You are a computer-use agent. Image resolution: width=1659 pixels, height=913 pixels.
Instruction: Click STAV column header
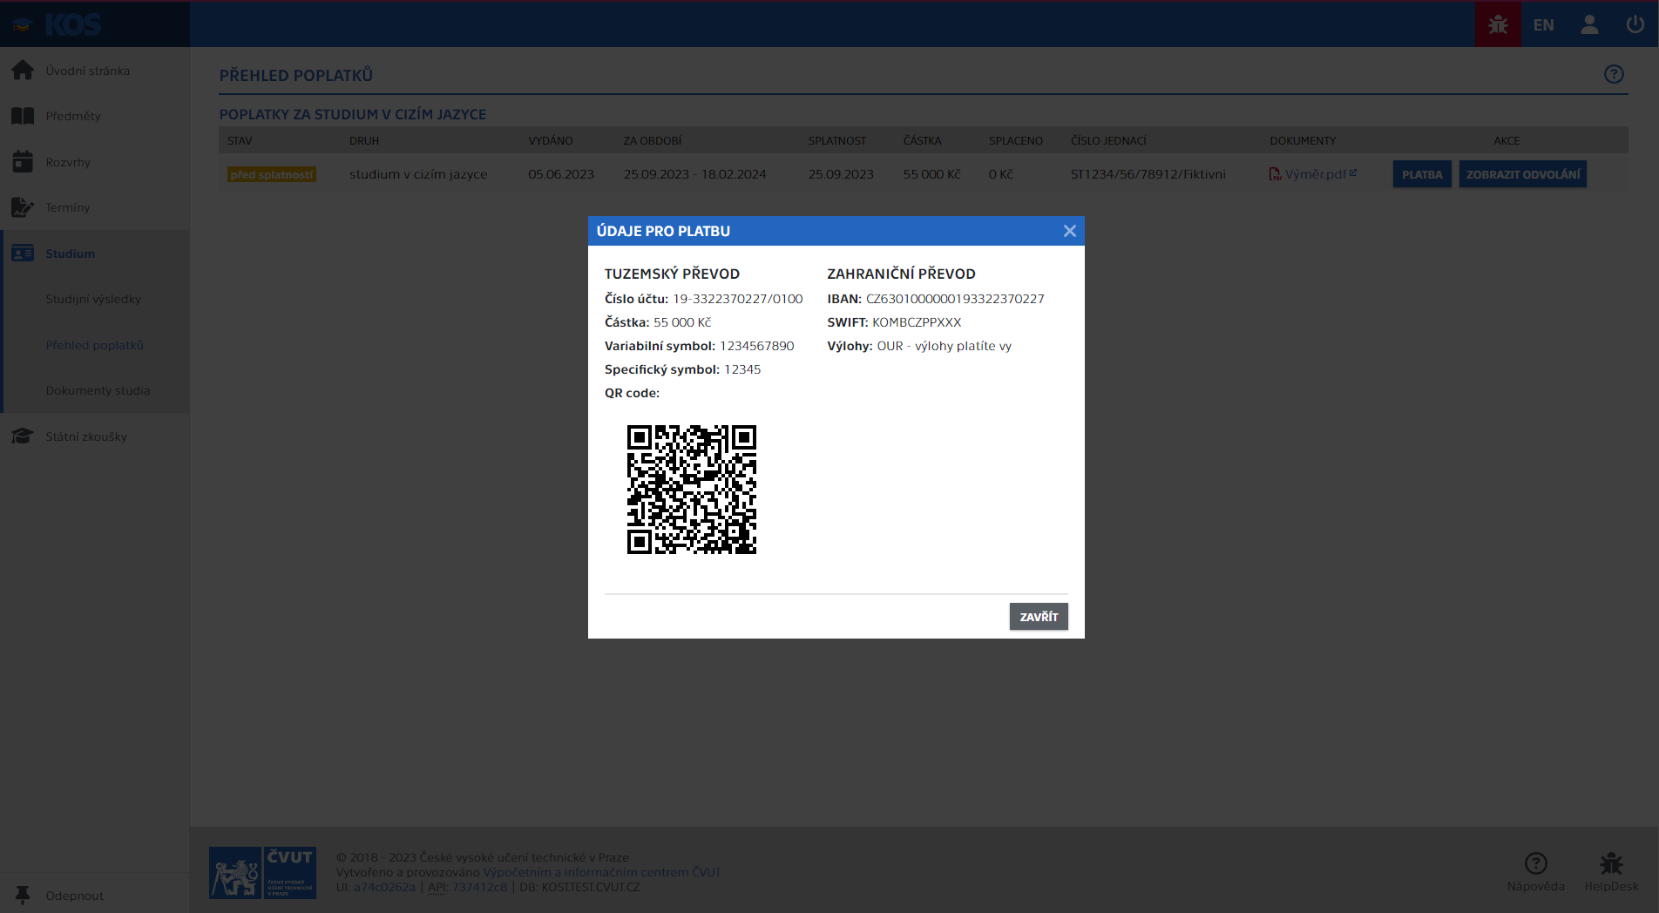(240, 140)
